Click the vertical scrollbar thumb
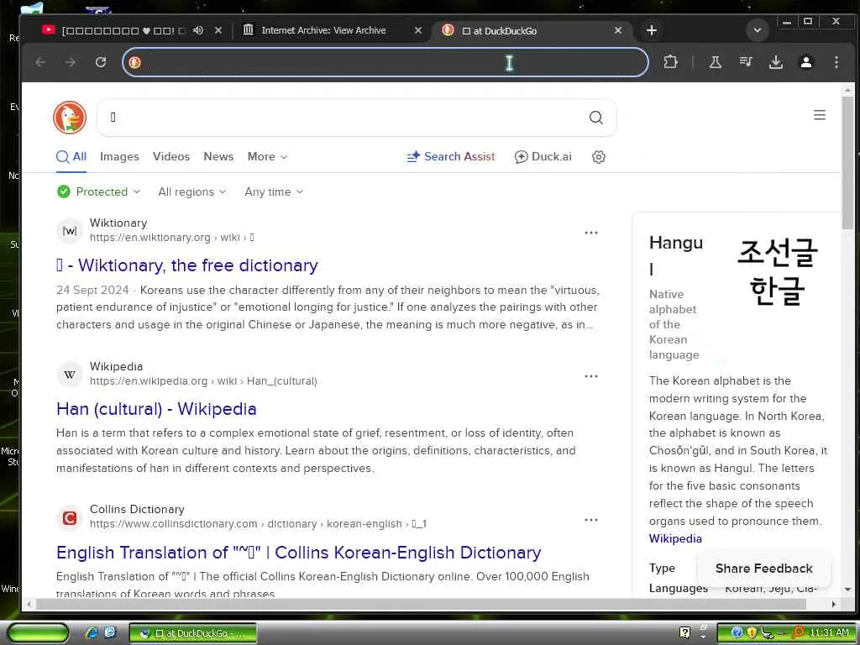The height and width of the screenshot is (645, 860). (x=848, y=162)
